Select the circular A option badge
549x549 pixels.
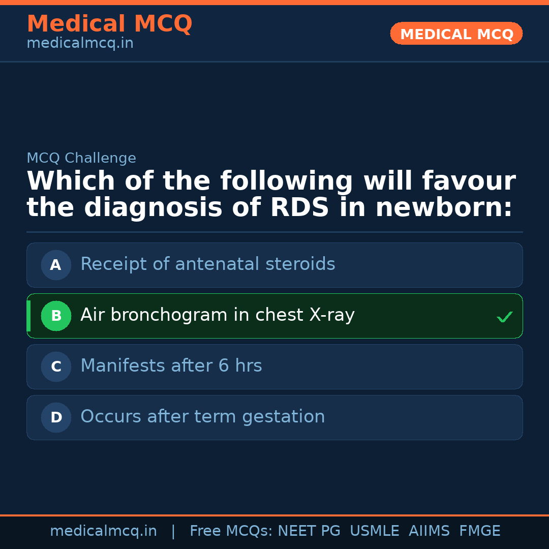coord(56,265)
